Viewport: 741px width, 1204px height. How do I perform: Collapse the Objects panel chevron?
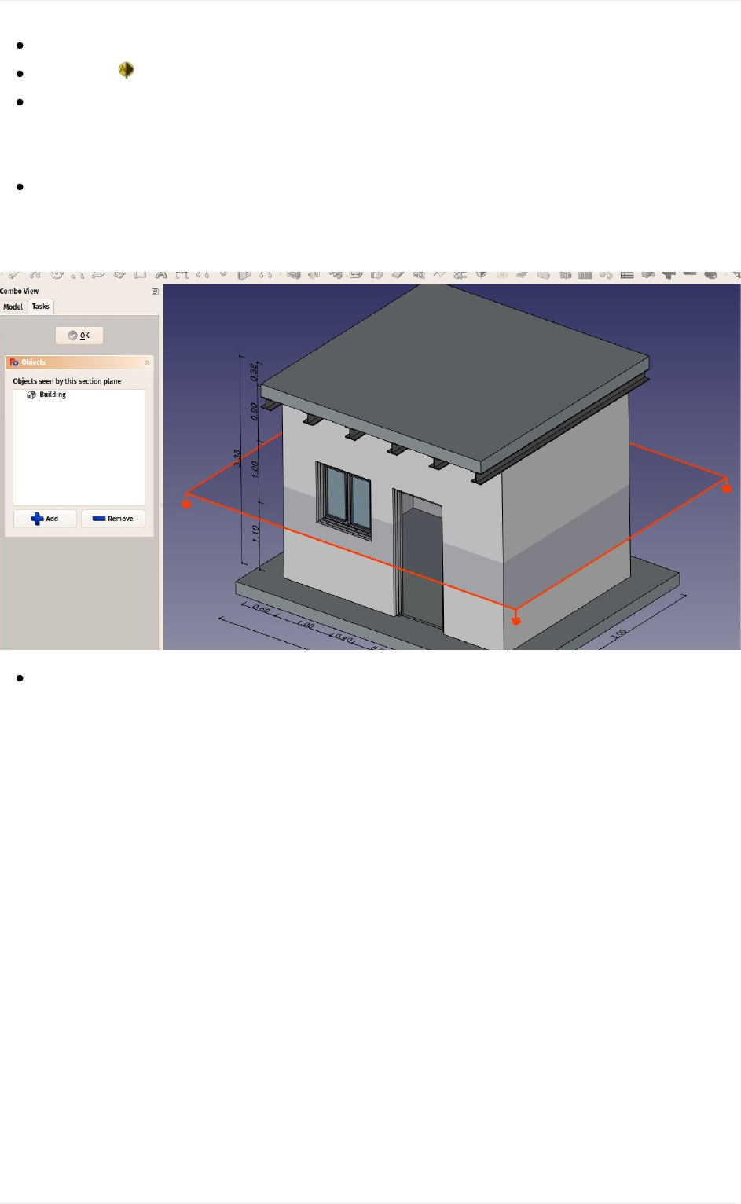pyautogui.click(x=147, y=362)
